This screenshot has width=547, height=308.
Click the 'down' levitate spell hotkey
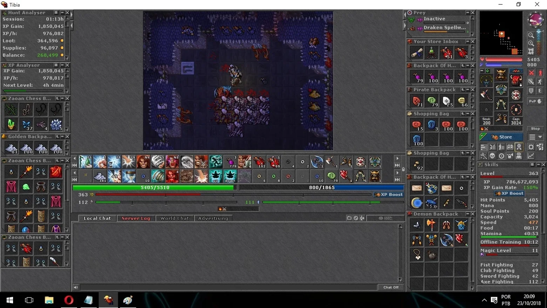click(x=230, y=177)
